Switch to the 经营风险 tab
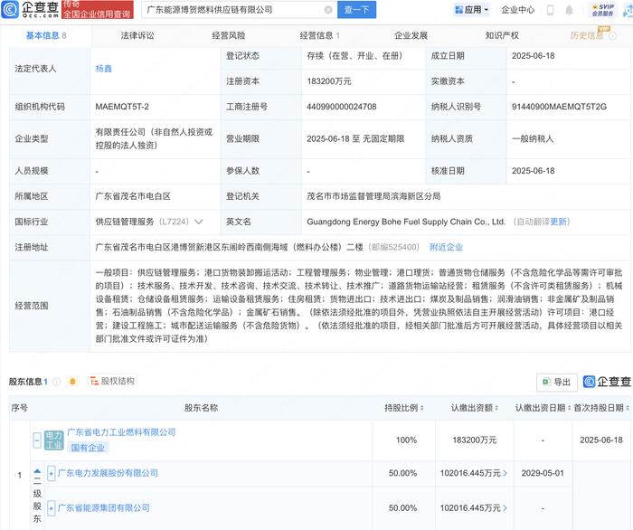This screenshot has height=530, width=633. click(229, 36)
